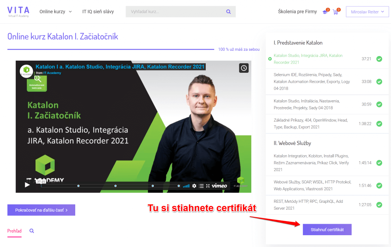This screenshot has width=391, height=247.
Task: Click the Watch Later clock icon on video
Action: pyautogui.click(x=244, y=68)
